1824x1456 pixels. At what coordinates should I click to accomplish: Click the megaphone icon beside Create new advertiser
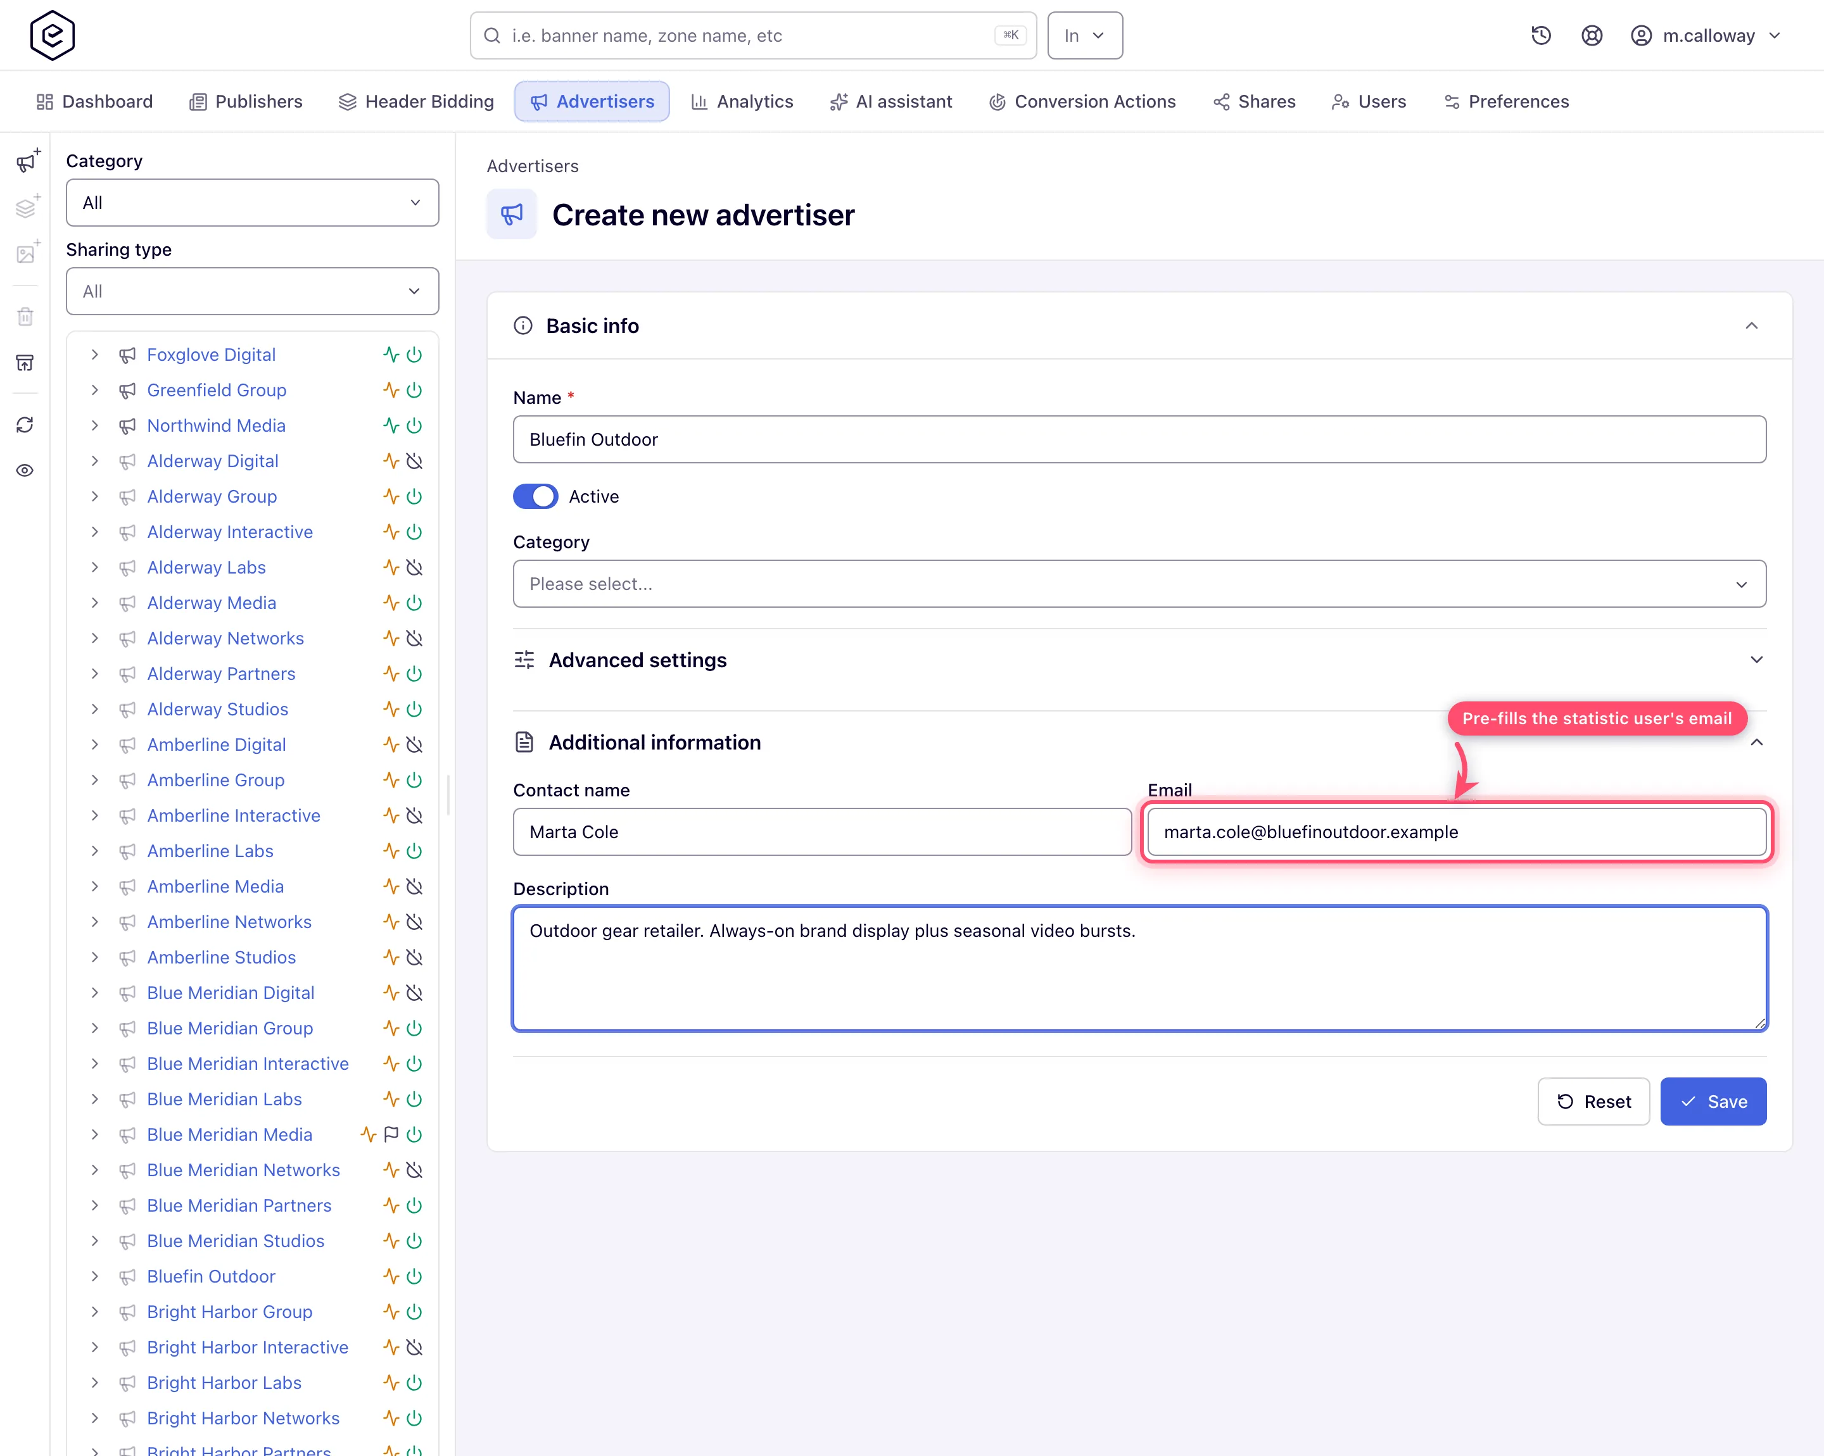(x=512, y=215)
